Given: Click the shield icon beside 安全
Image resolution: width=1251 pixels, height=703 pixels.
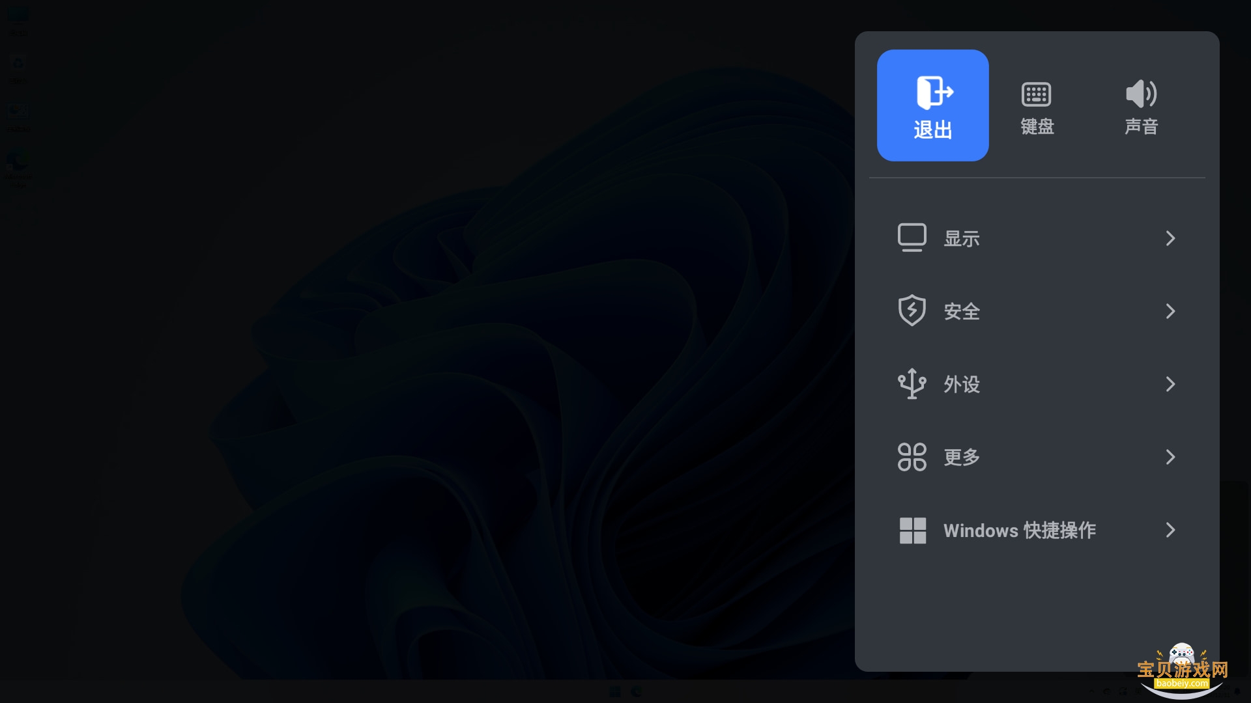Looking at the screenshot, I should (x=912, y=310).
